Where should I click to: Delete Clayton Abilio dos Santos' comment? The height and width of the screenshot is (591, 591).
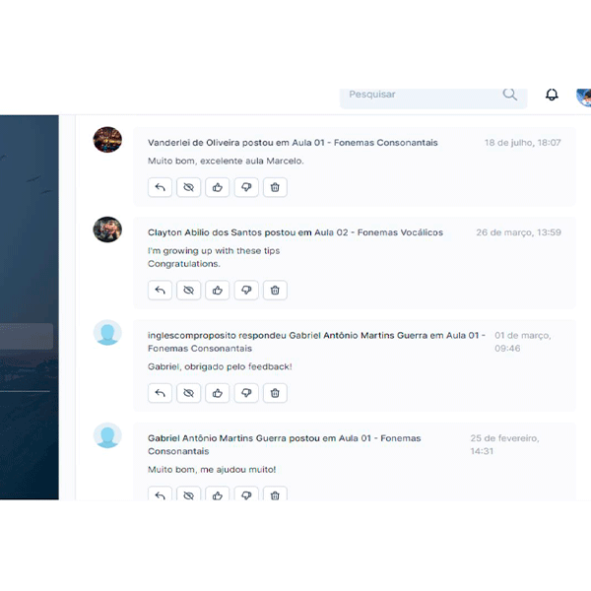[x=275, y=291]
